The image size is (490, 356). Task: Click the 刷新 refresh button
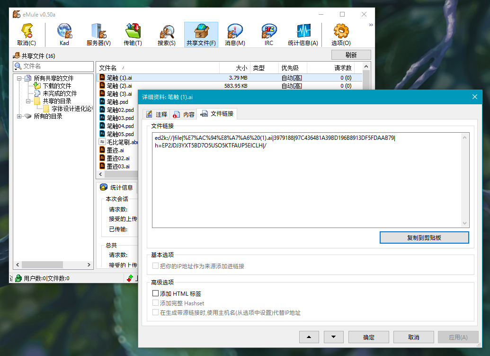(x=351, y=55)
